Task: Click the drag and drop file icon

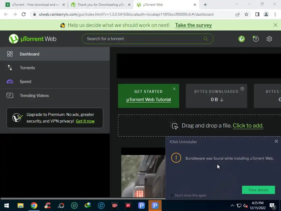Action: 174,126
